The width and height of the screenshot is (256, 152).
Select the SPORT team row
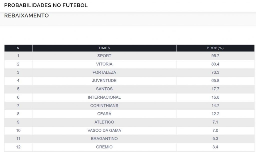click(x=104, y=56)
